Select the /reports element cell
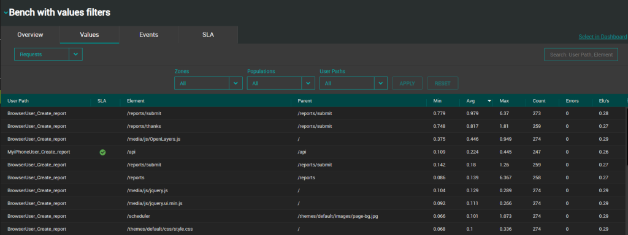 click(136, 177)
